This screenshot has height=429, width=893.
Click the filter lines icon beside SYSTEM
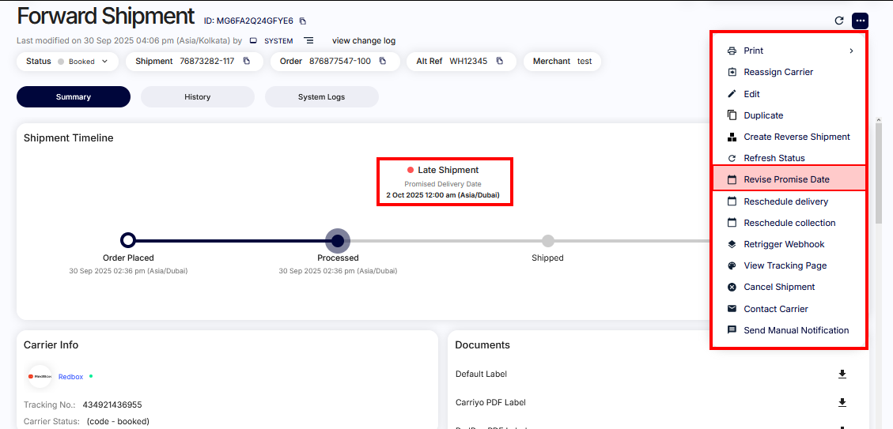point(309,41)
